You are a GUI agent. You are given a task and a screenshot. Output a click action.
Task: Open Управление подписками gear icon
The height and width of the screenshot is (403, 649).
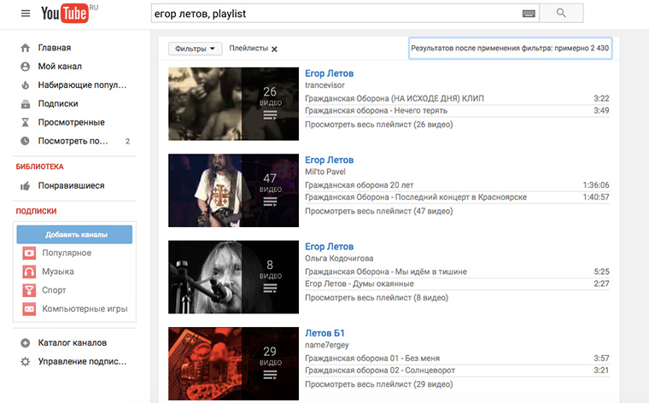pos(26,362)
